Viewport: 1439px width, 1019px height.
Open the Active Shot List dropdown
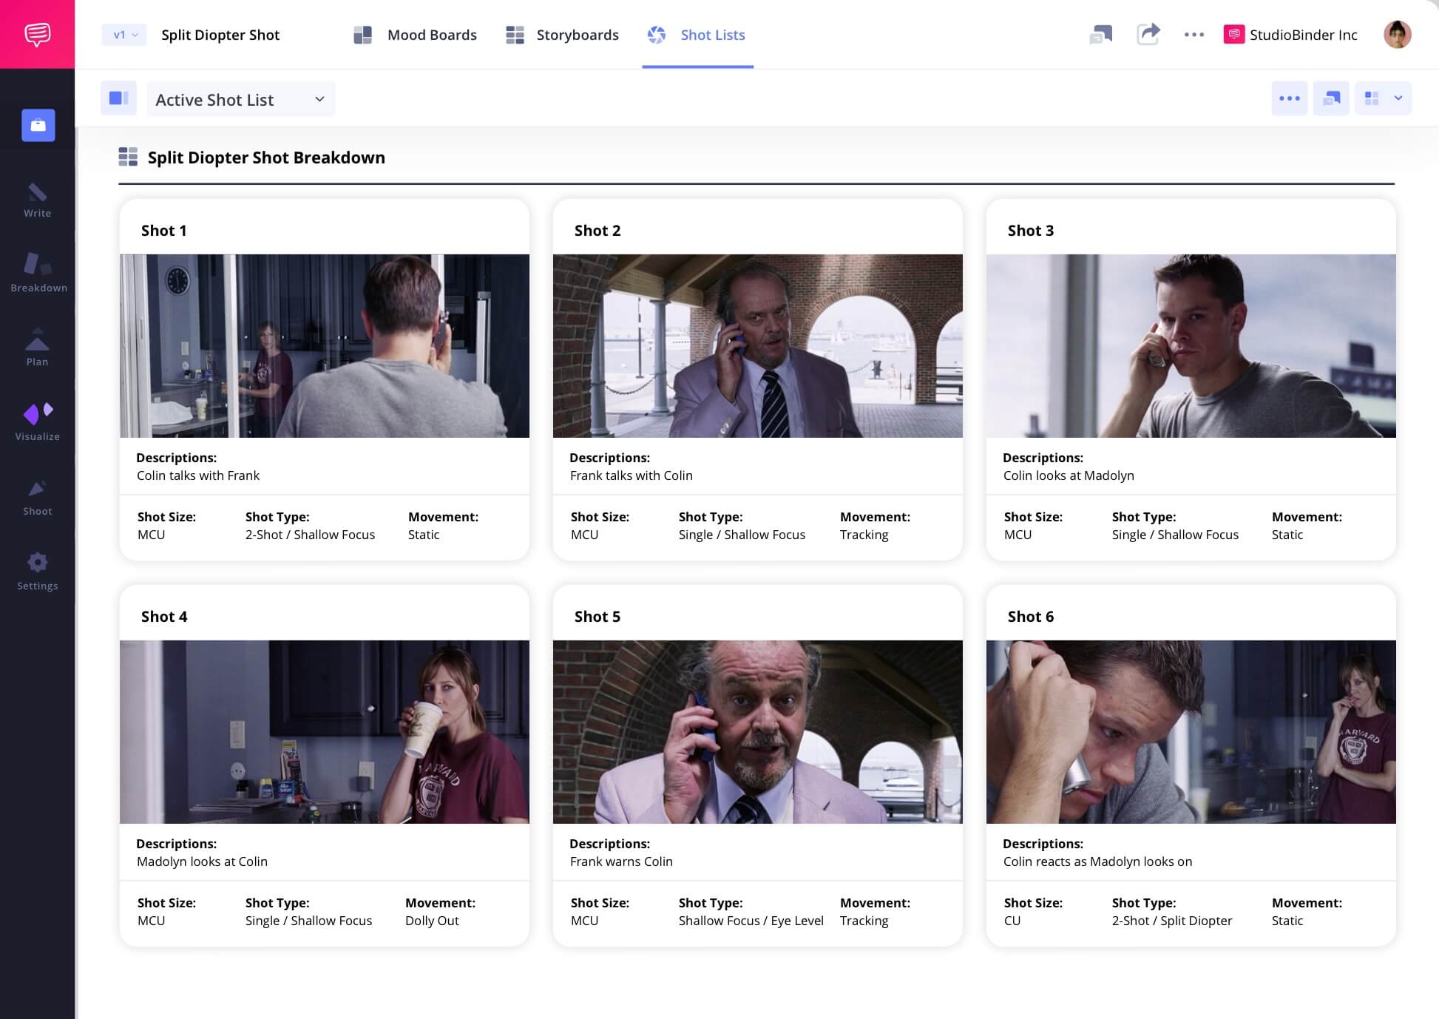click(240, 98)
